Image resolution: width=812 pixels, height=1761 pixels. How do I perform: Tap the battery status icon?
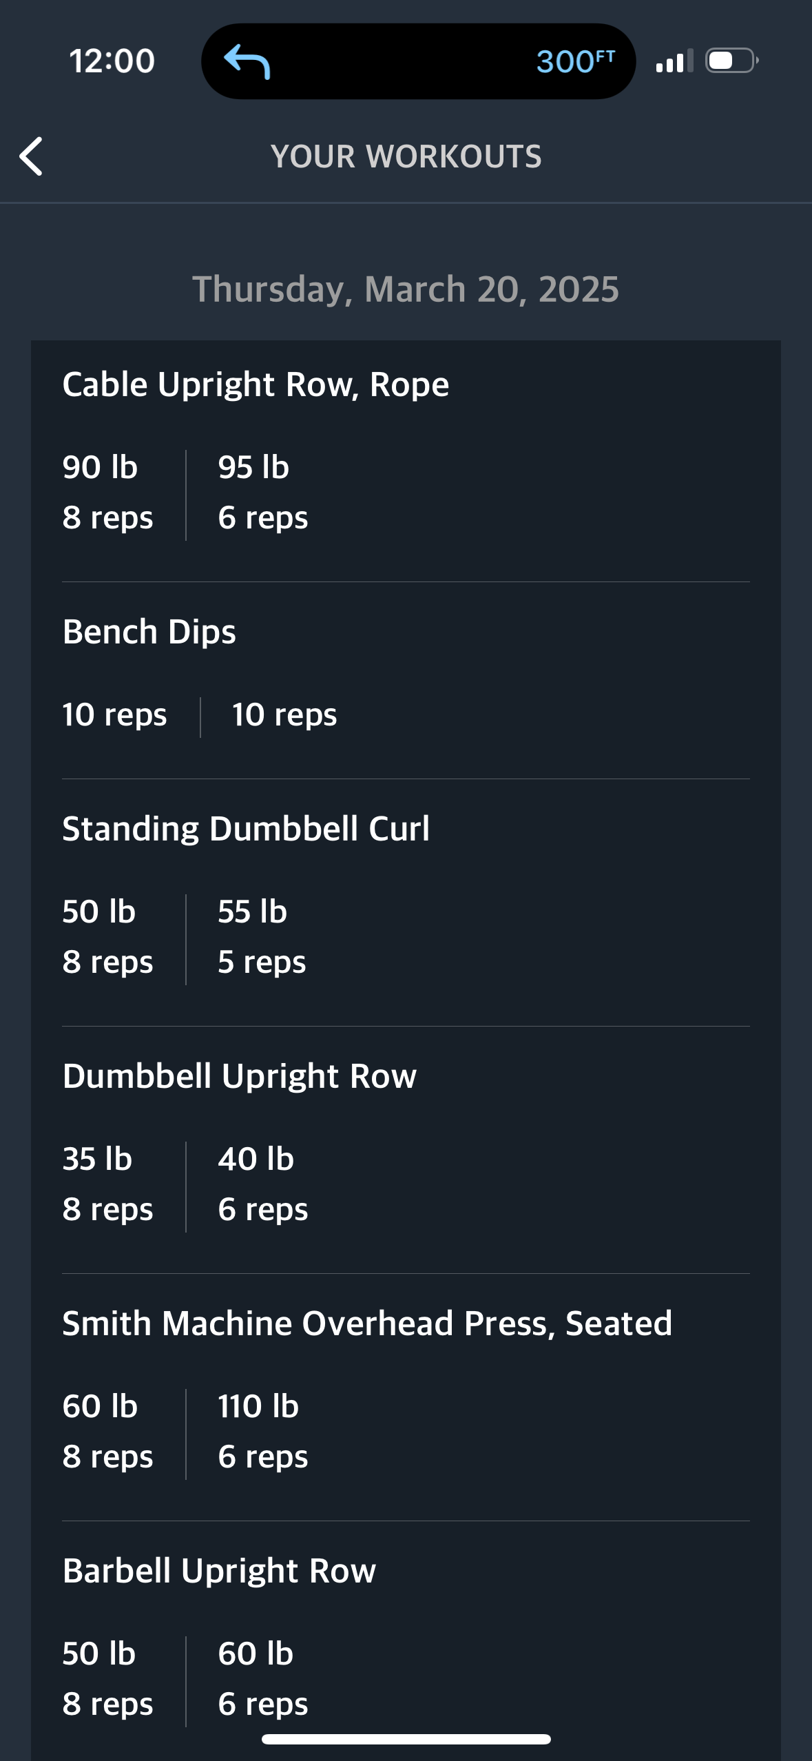[x=732, y=61]
